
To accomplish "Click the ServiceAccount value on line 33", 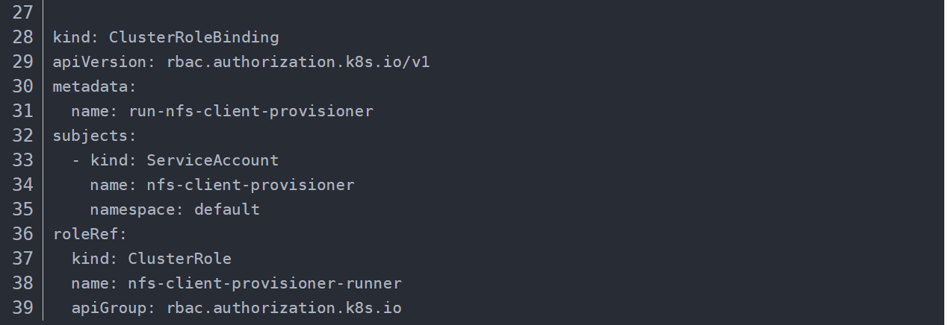I will tap(212, 160).
